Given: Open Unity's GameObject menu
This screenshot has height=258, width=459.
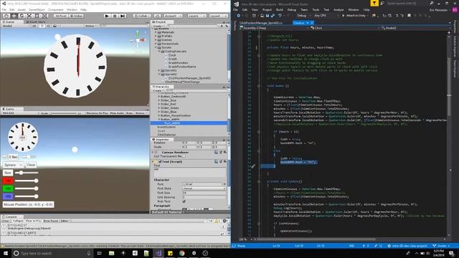Looking at the screenshot, I should pyautogui.click(x=37, y=9).
